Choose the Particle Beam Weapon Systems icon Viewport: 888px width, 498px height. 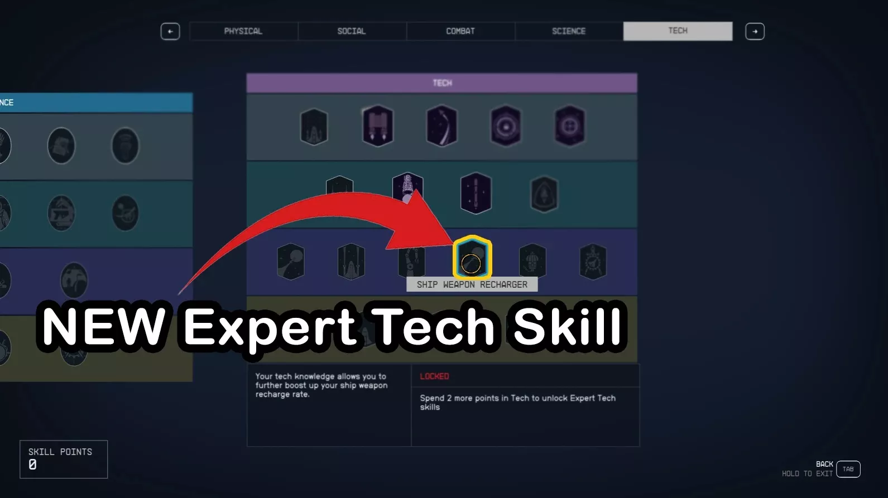click(x=351, y=261)
